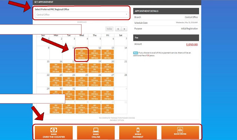
Task: Select the PM slot on Tuesday the 31st
Action: pyautogui.click(x=69, y=98)
